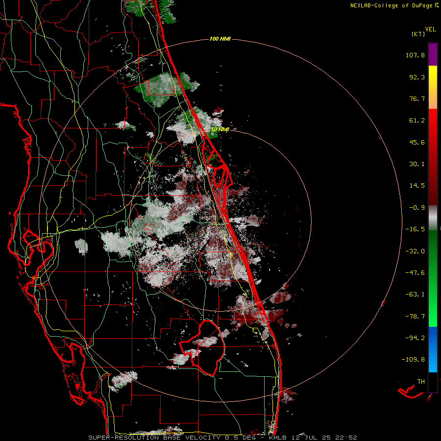This screenshot has height=441, width=441.
Task: Select the 107.8 value on the velocity scale
Action: tap(415, 55)
